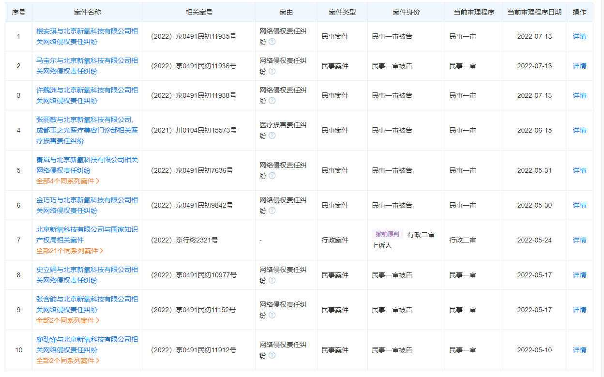Click 详情 link for row 10
This screenshot has height=377, width=604.
(x=579, y=350)
